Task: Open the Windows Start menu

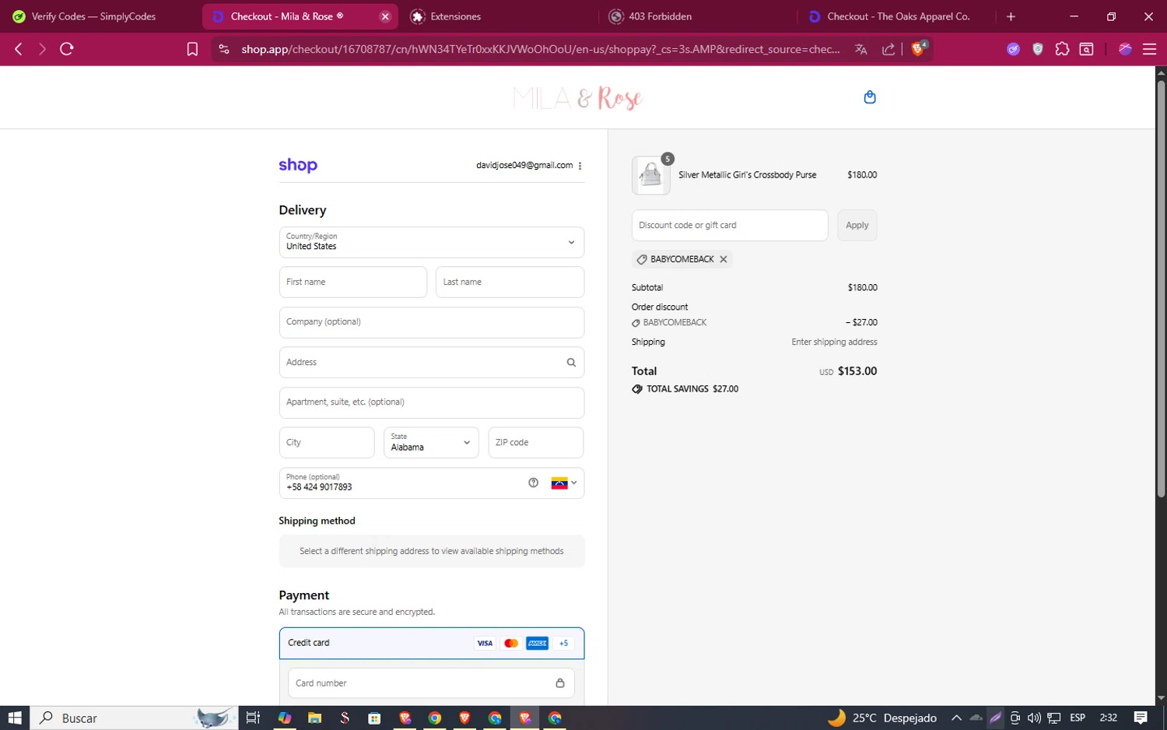Action: (15, 718)
